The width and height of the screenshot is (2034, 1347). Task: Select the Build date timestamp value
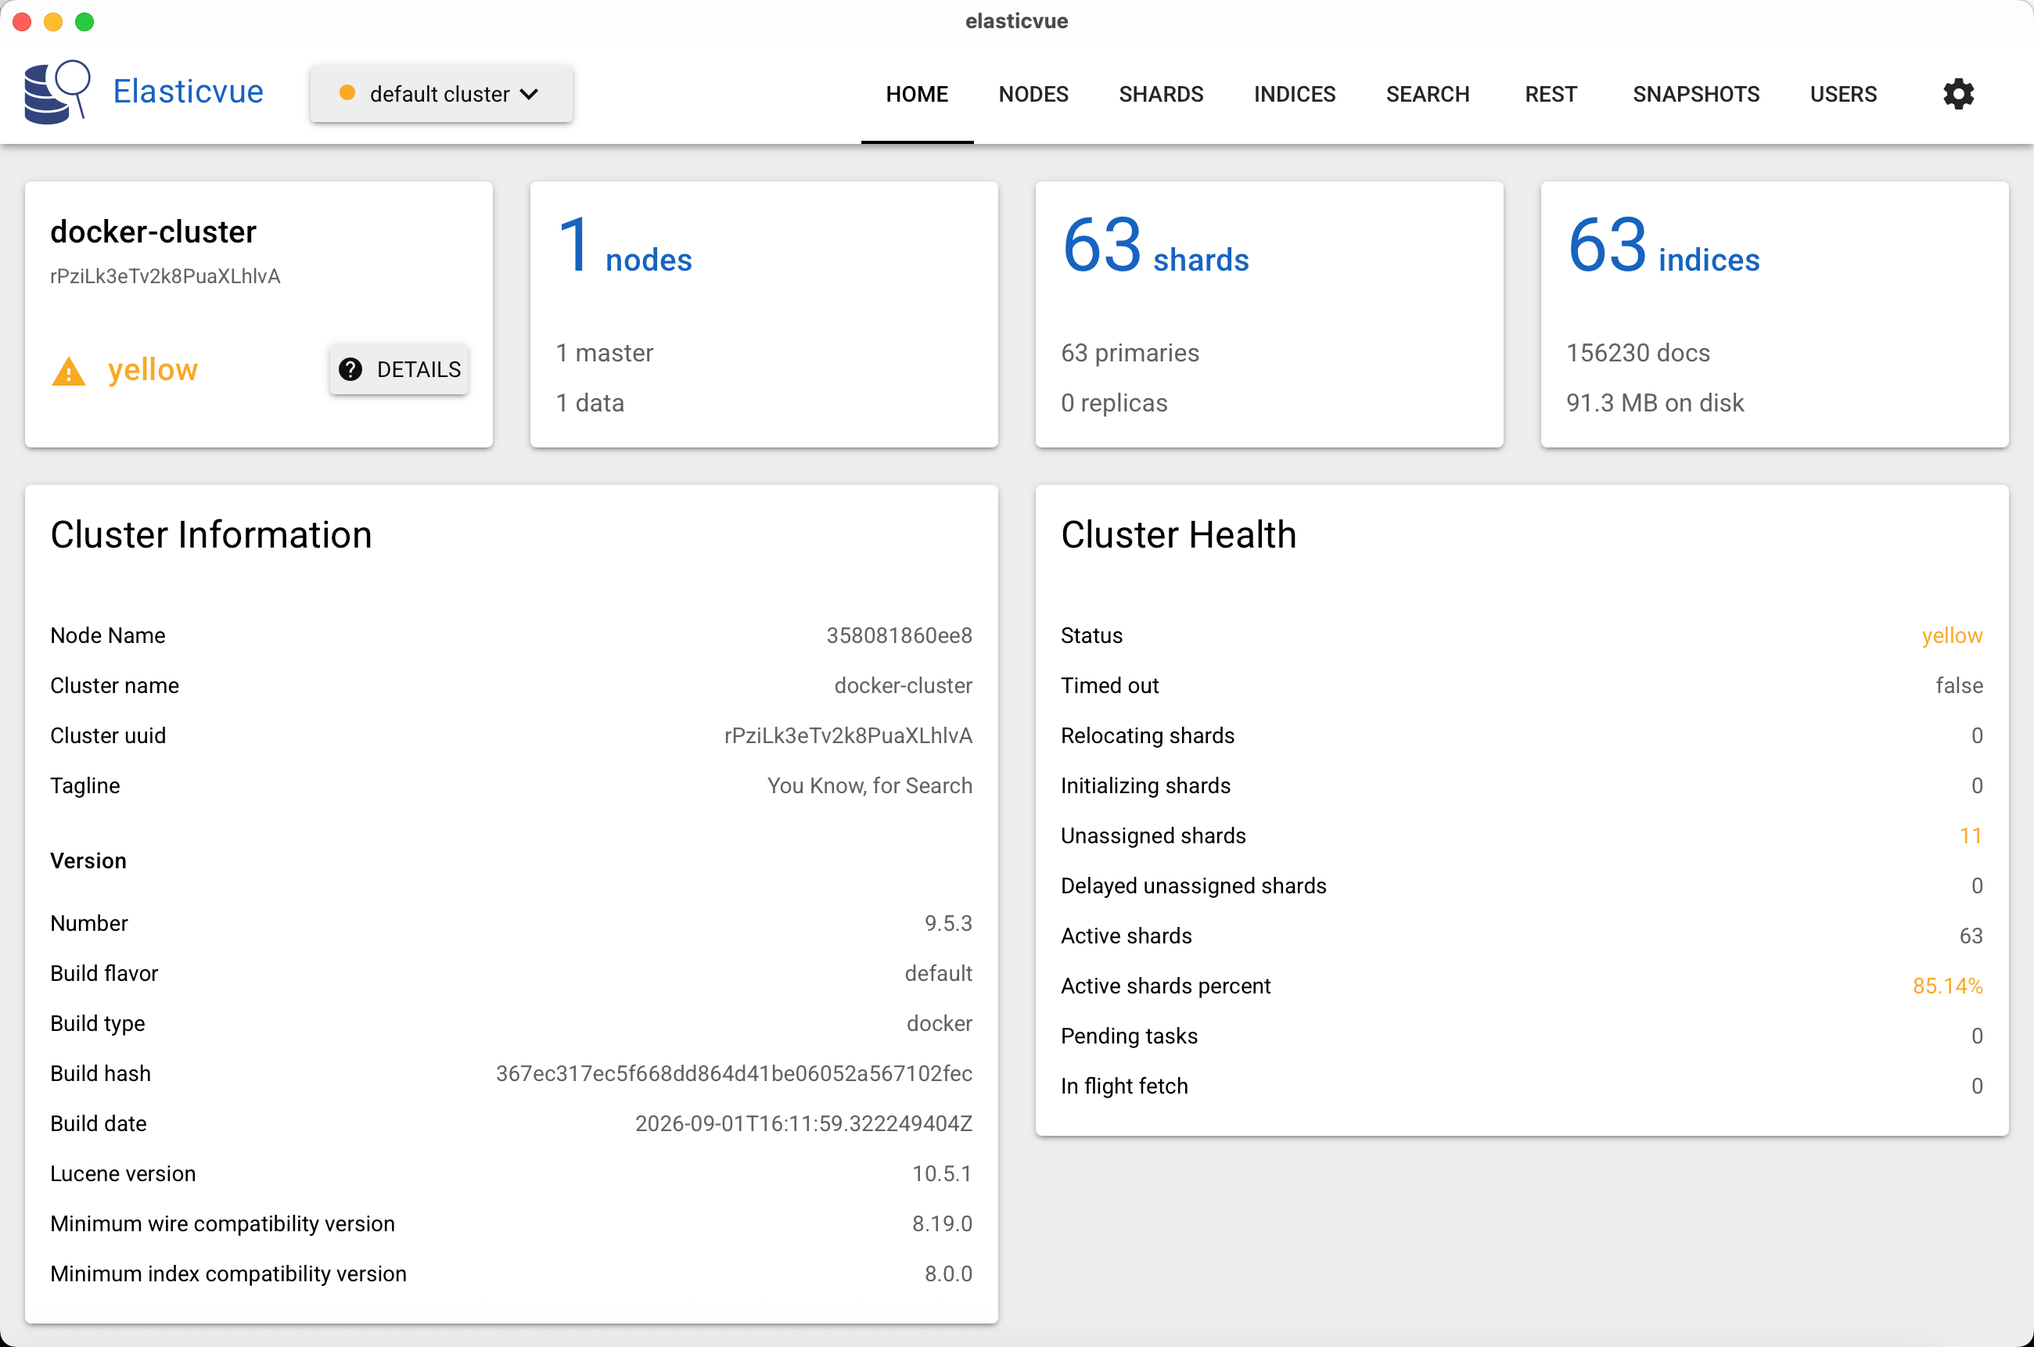pos(804,1123)
